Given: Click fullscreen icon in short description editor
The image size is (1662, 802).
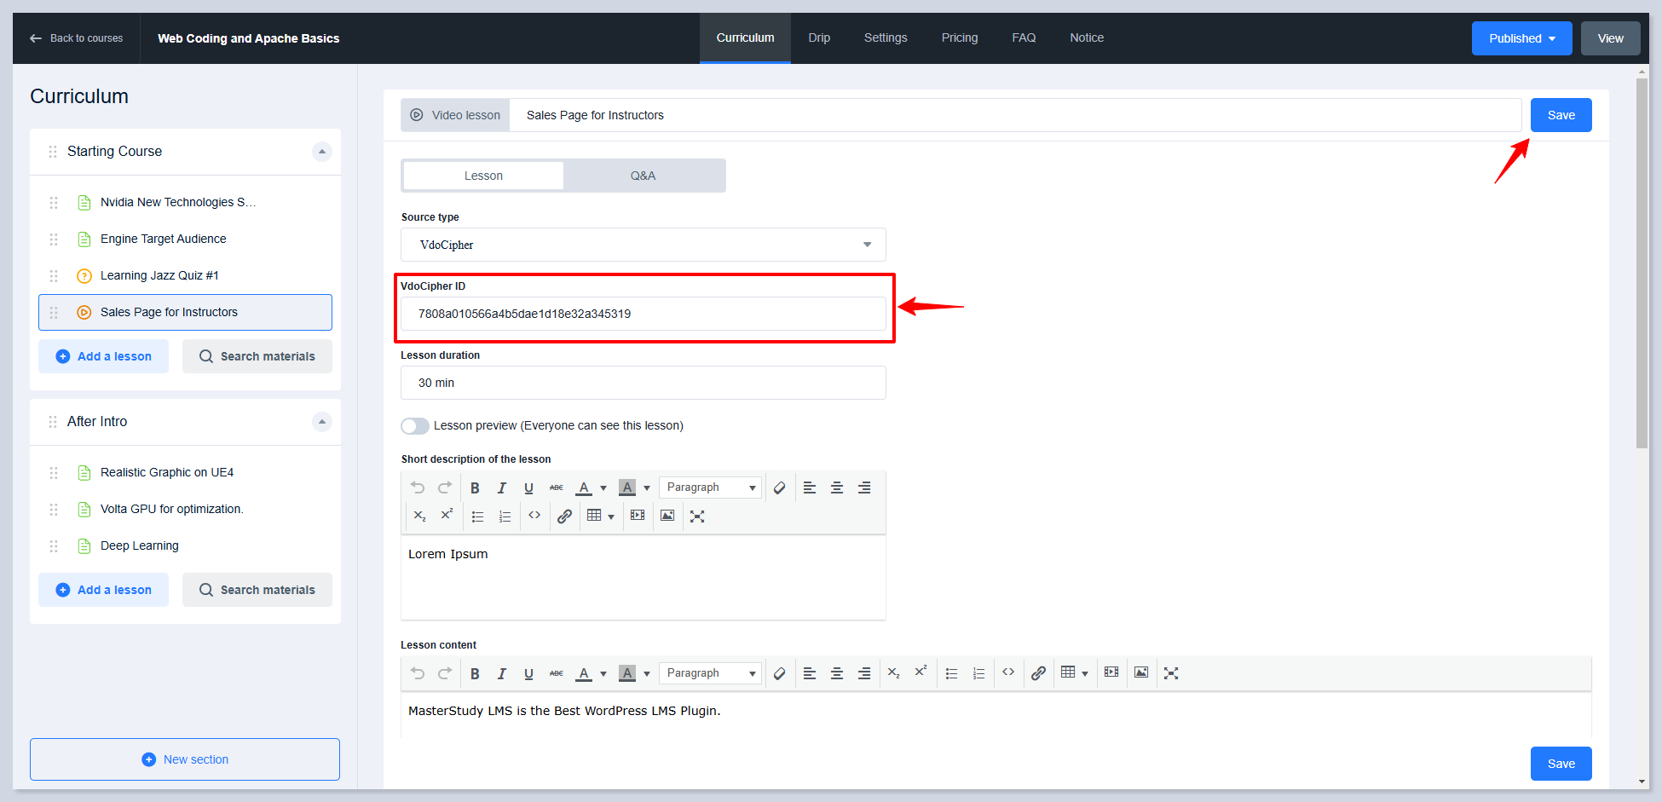Looking at the screenshot, I should [x=697, y=516].
